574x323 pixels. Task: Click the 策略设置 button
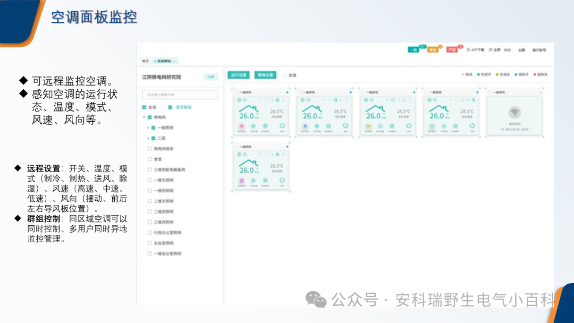[x=265, y=75]
